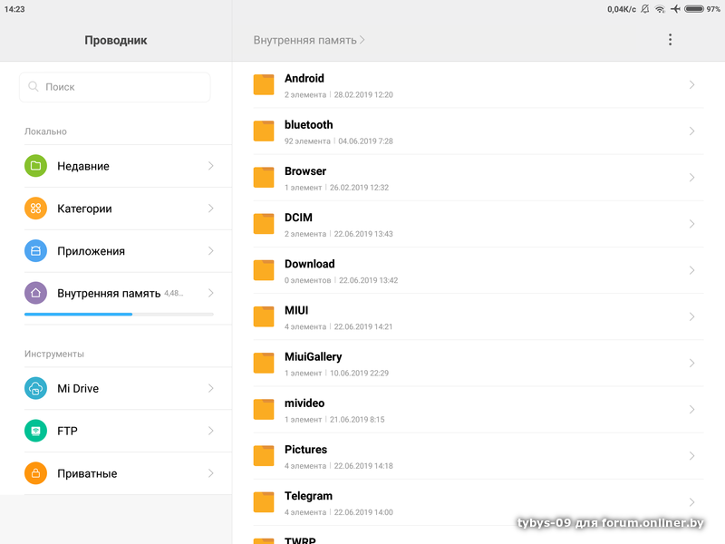
Task: Click the green FTP icon
Action: 35,431
